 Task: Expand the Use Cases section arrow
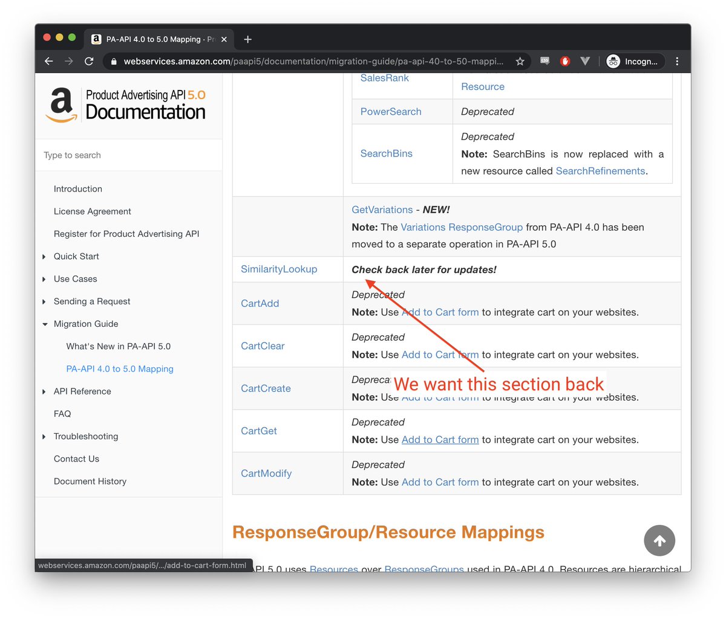44,279
